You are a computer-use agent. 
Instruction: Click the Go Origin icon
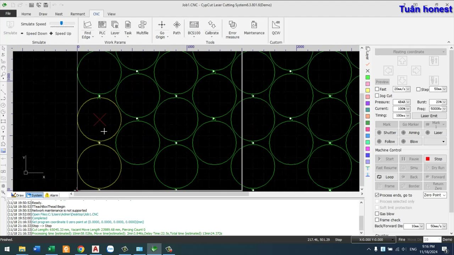162,25
